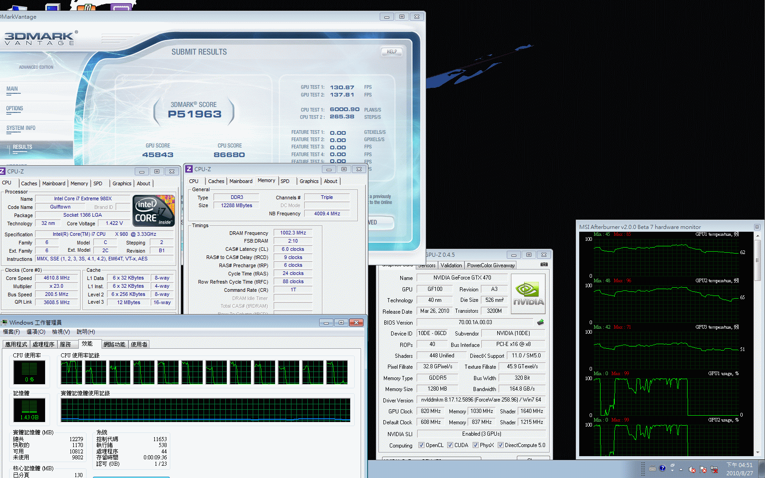The image size is (765, 478).
Task: Open OPTIONS in 3DMark Vantage sidebar
Action: (x=15, y=109)
